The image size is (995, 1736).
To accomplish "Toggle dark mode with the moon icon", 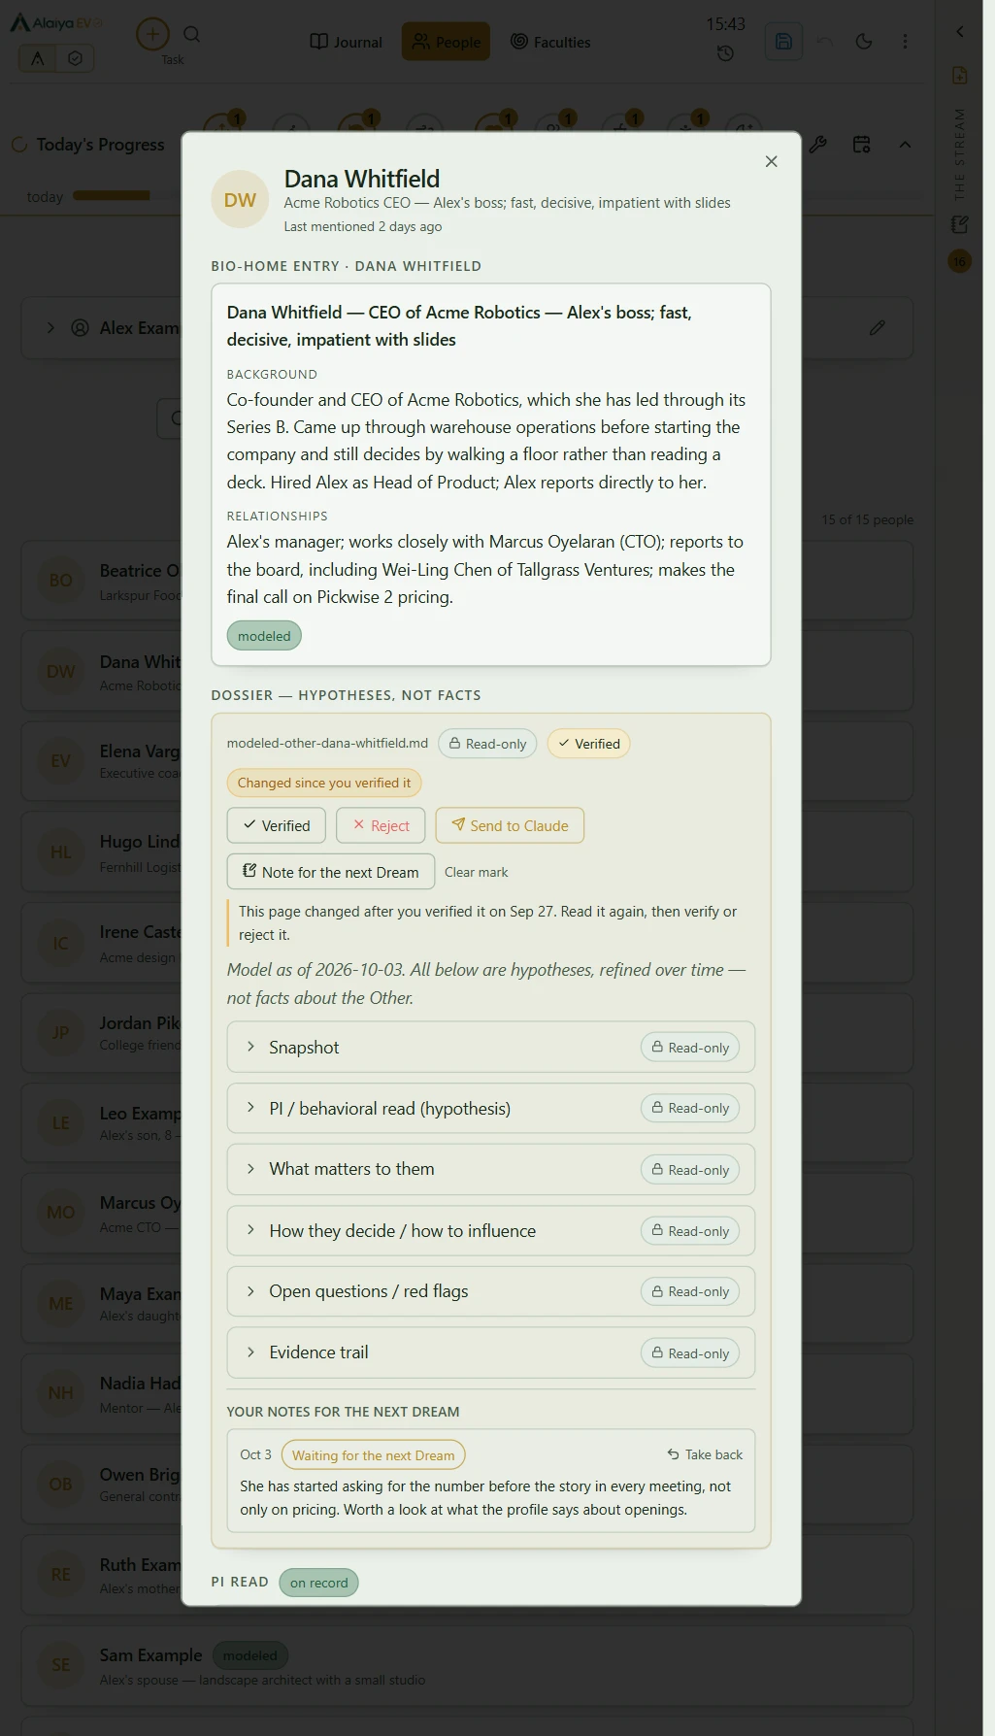I will point(863,42).
